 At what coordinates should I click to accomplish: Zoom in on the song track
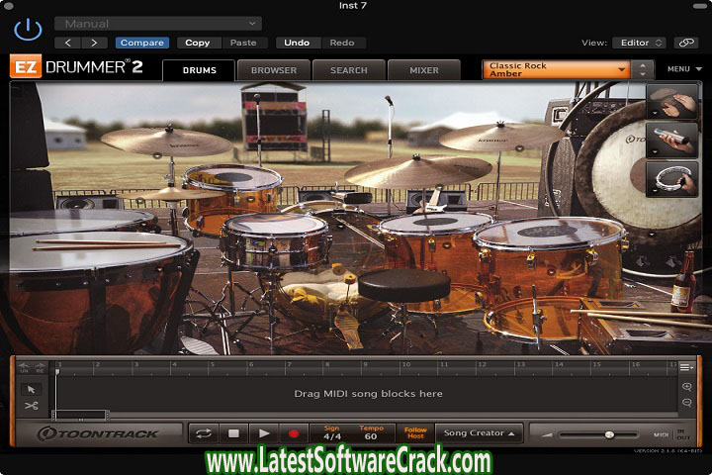[686, 387]
